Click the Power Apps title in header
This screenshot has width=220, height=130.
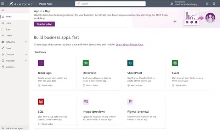[46, 4]
